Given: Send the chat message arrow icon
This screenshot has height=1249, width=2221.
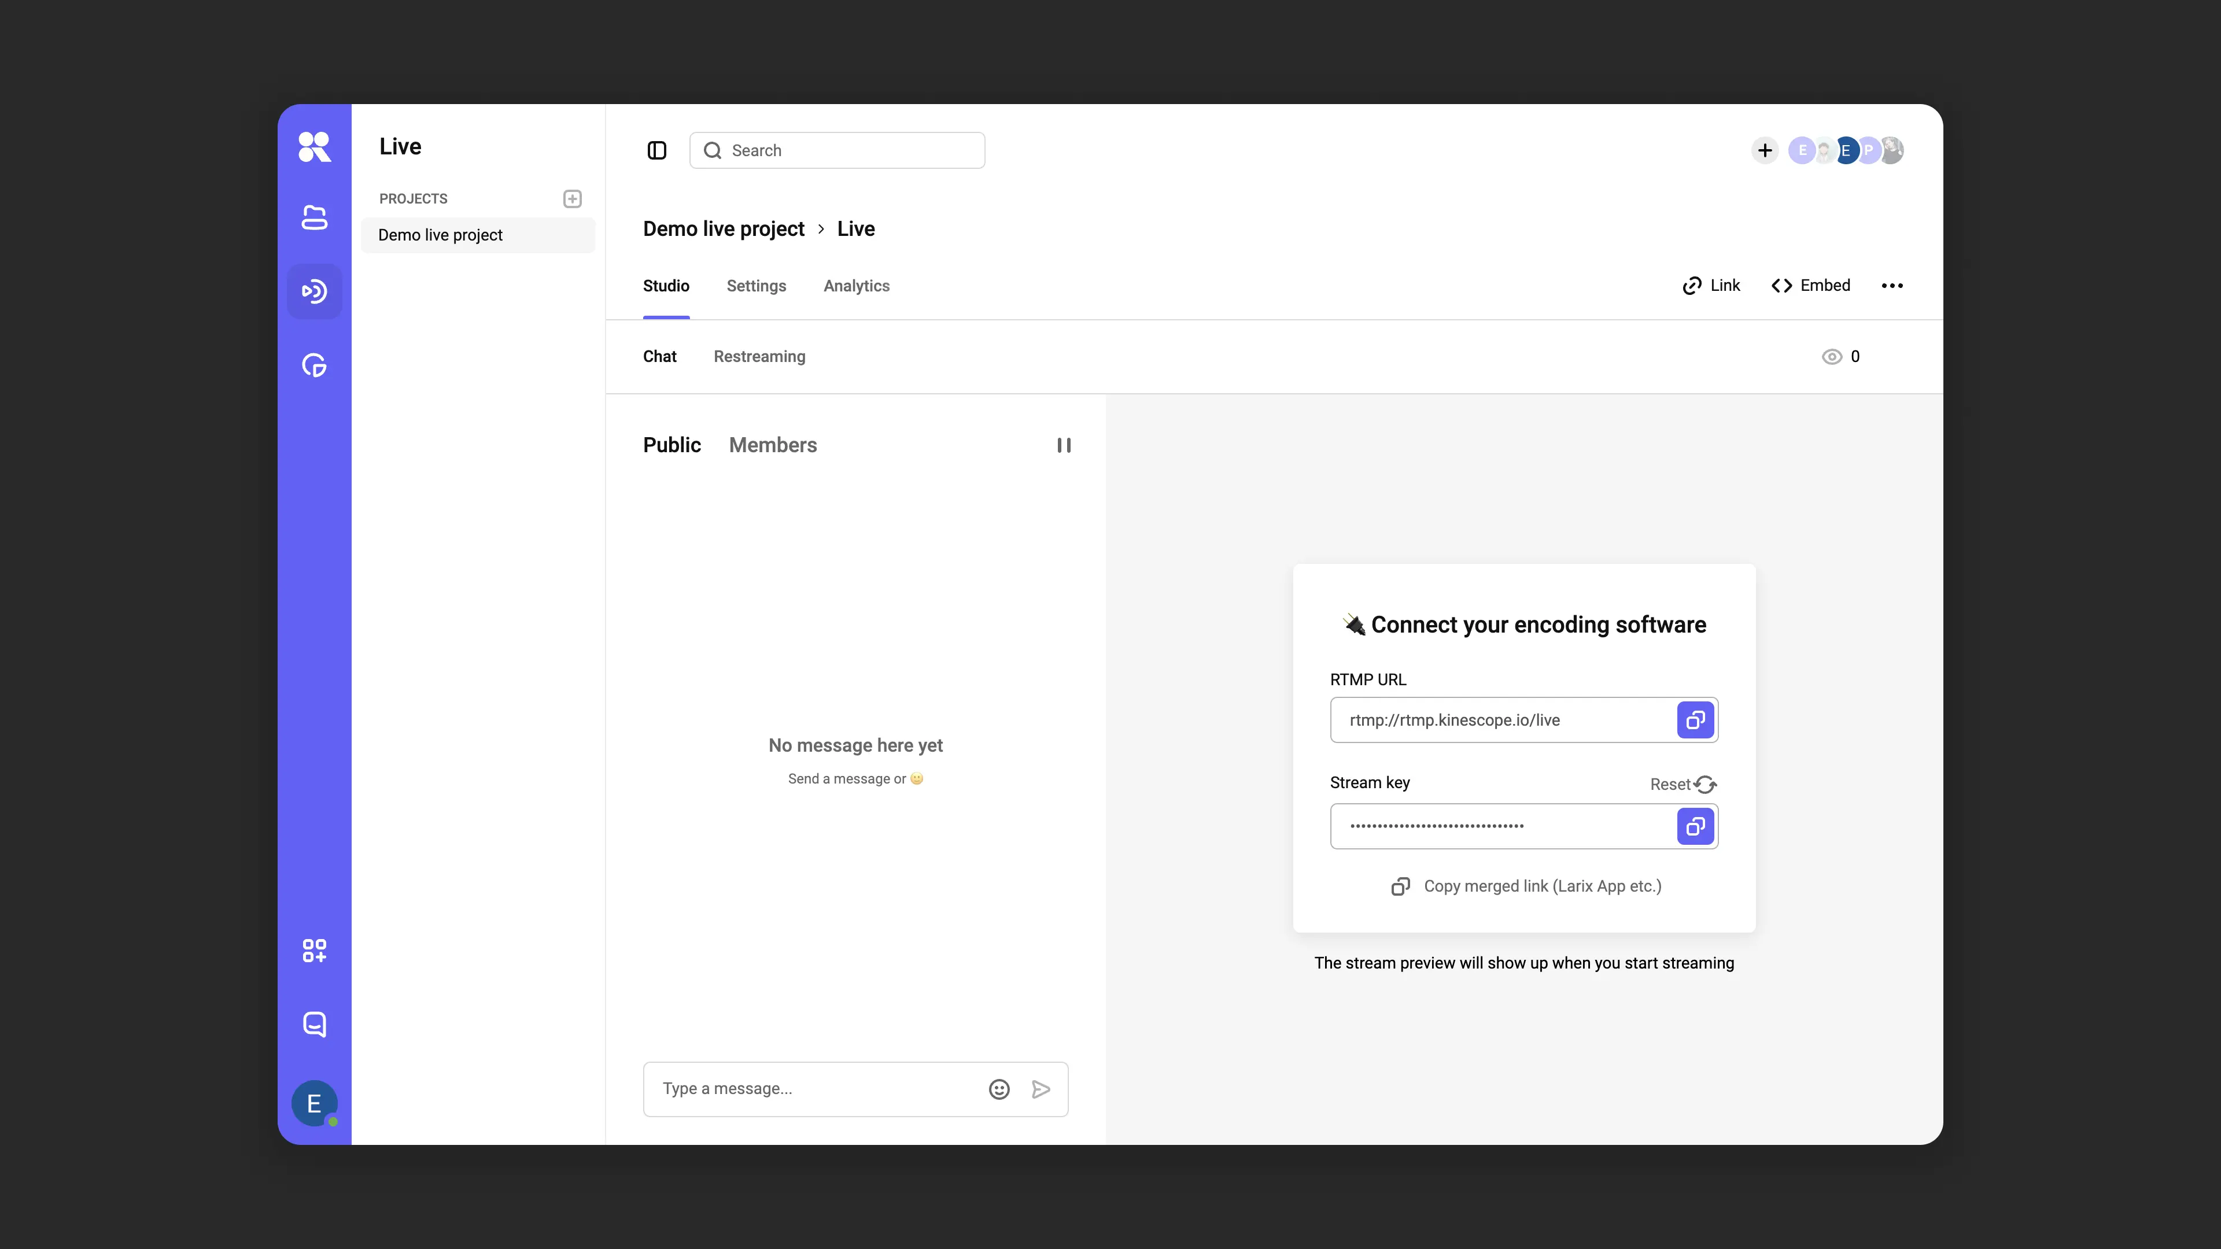Looking at the screenshot, I should 1041,1089.
